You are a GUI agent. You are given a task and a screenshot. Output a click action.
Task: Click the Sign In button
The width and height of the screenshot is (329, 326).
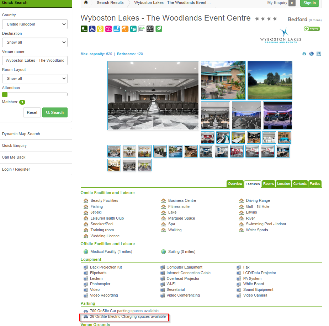[309, 3]
